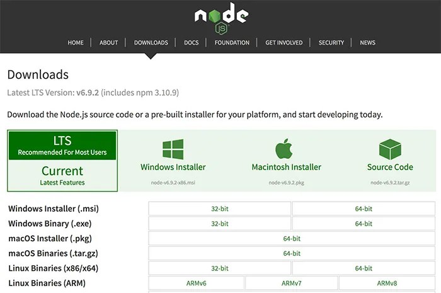Click the Source Code link text
Image resolution: width=441 pixels, height=293 pixels.
[x=390, y=167]
